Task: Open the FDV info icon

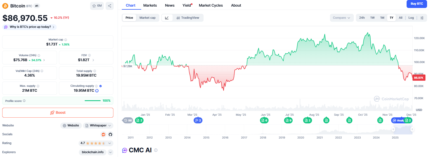Action: point(89,55)
